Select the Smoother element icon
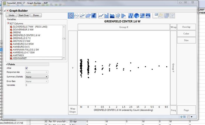205x125 pixels. point(77,16)
